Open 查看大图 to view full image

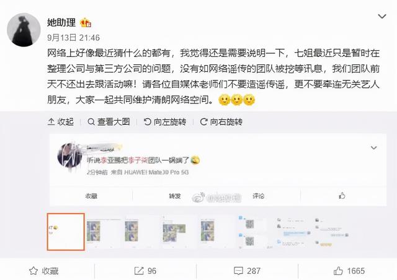coord(109,122)
